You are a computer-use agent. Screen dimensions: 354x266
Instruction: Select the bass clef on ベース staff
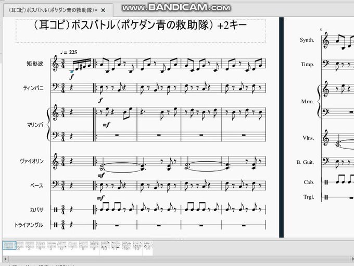[55, 185]
